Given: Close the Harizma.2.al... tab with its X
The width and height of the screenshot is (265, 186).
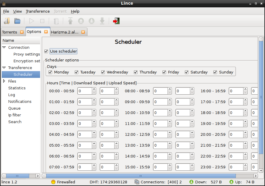Looking at the screenshot, I should pos(83,32).
